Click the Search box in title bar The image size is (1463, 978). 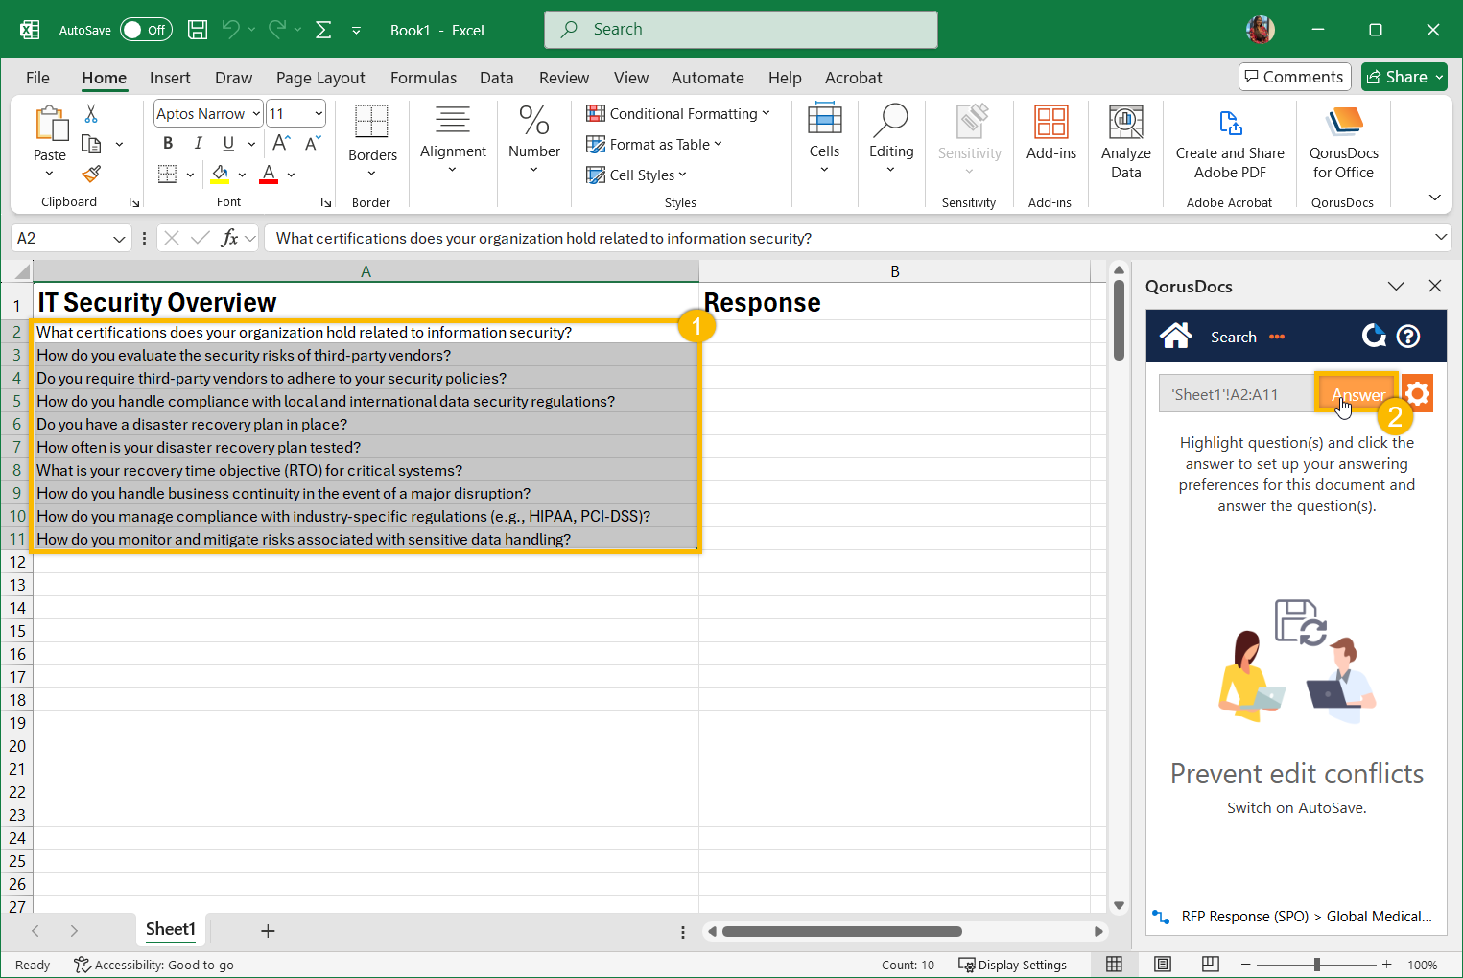click(x=741, y=30)
